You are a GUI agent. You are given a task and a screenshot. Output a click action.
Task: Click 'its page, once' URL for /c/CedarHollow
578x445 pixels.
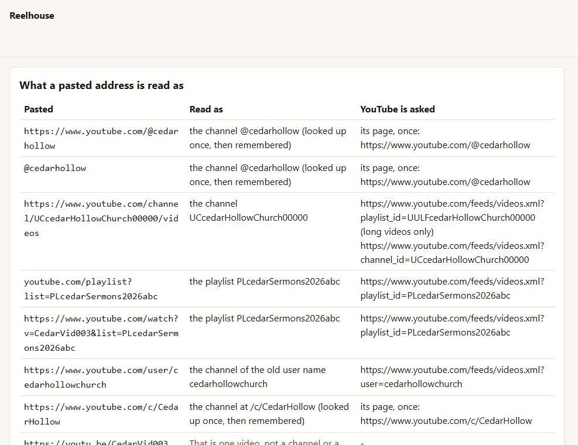coord(446,420)
